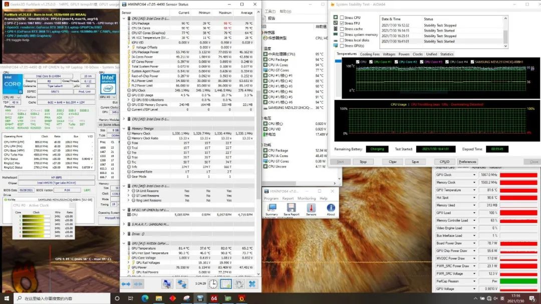Click Intel Graphics logo in System Summary

click(108, 83)
